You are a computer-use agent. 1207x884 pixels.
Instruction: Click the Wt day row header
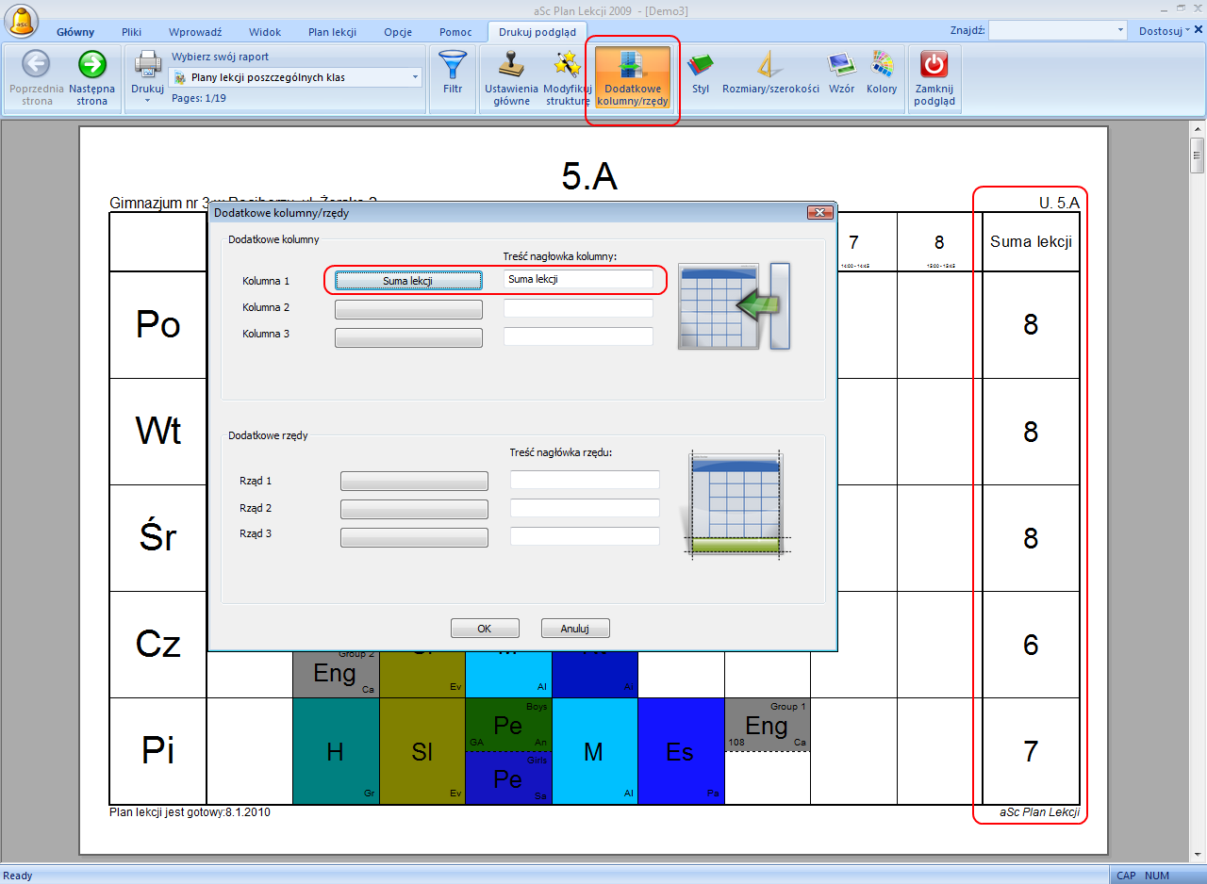tap(158, 432)
